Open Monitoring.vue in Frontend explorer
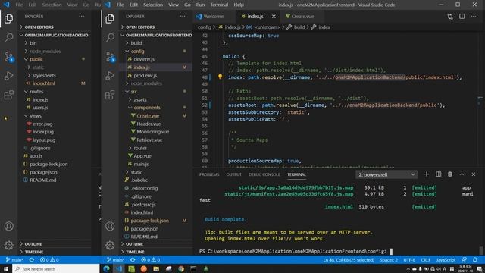485x273 pixels. tap(153, 131)
